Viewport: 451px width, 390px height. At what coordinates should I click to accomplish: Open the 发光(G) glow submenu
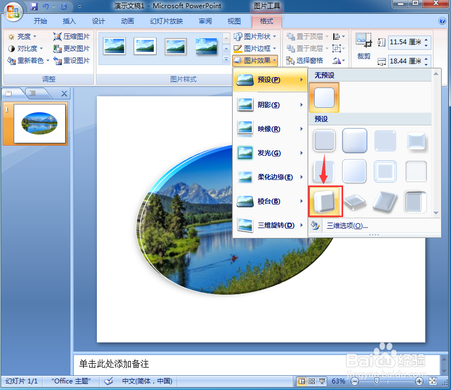[x=270, y=153]
